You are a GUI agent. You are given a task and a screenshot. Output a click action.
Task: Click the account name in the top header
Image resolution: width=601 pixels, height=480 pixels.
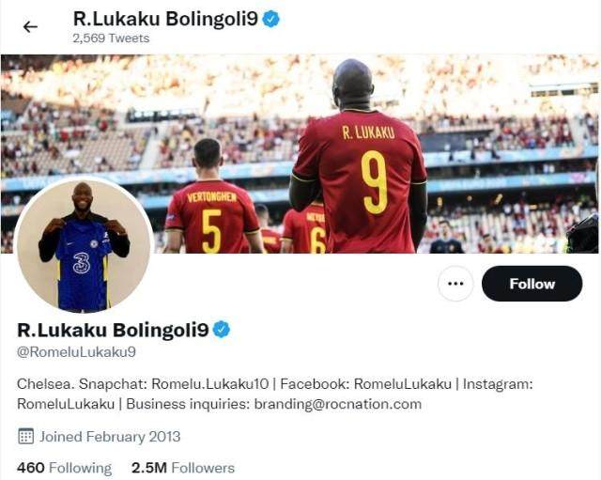pos(165,18)
